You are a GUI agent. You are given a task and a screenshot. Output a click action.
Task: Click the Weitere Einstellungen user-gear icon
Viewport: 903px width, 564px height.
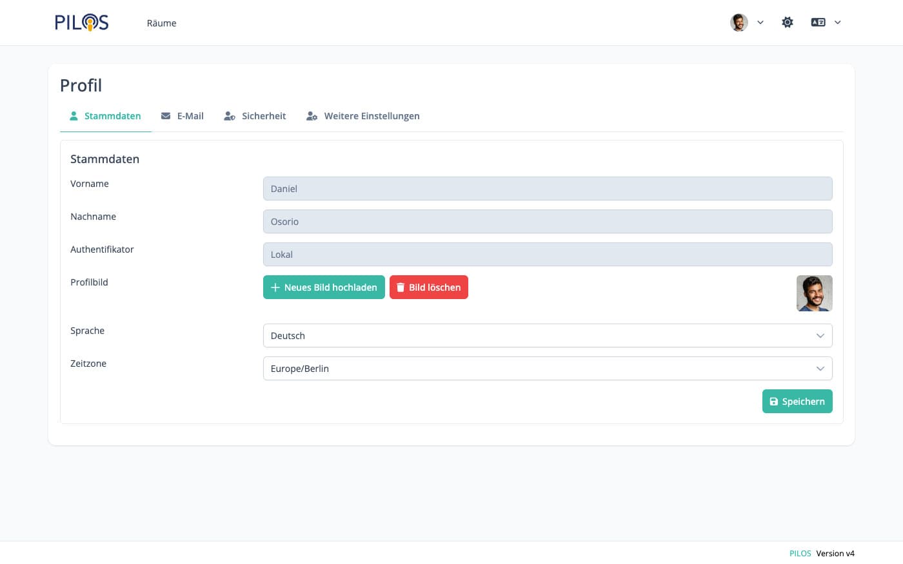click(312, 116)
